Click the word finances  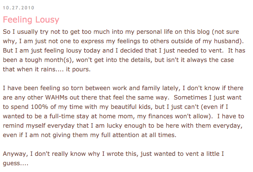(161, 116)
